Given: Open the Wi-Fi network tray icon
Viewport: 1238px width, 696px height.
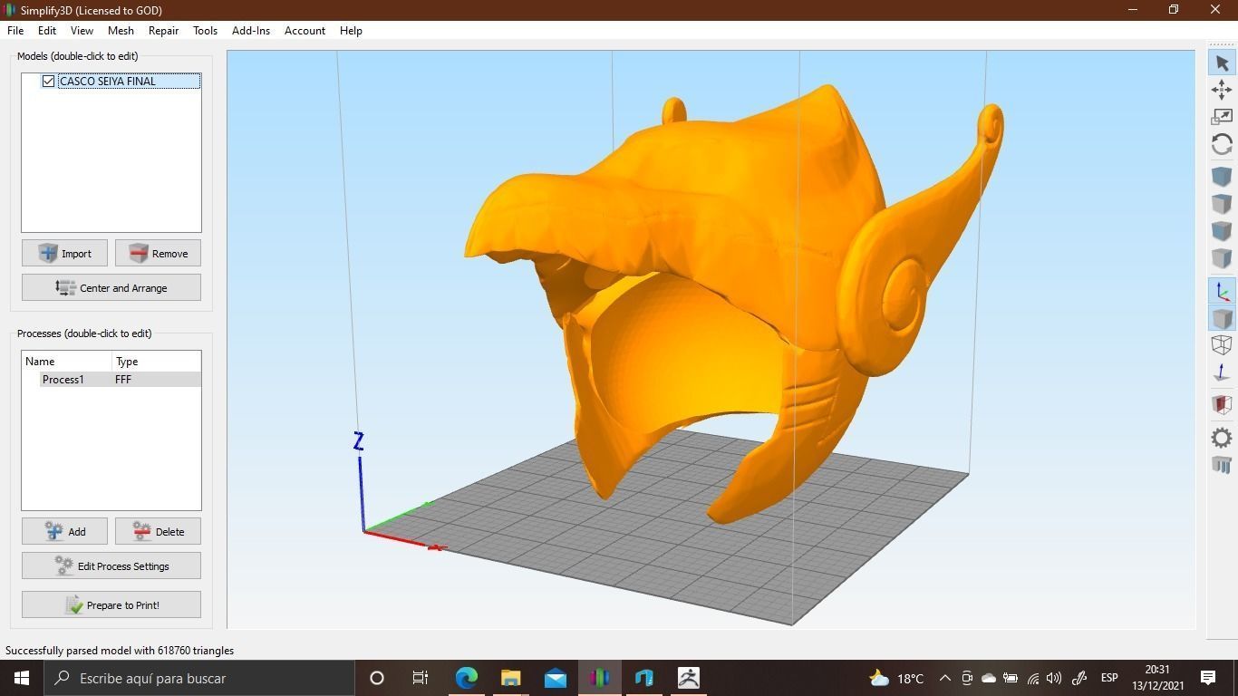Looking at the screenshot, I should 1032,678.
